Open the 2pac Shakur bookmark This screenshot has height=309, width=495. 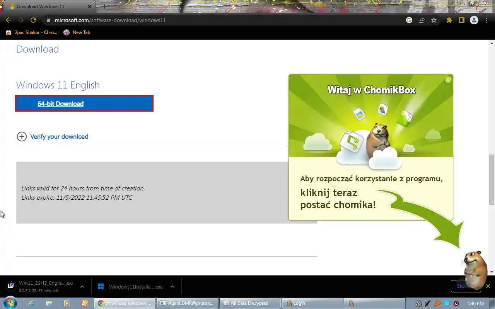coord(32,32)
